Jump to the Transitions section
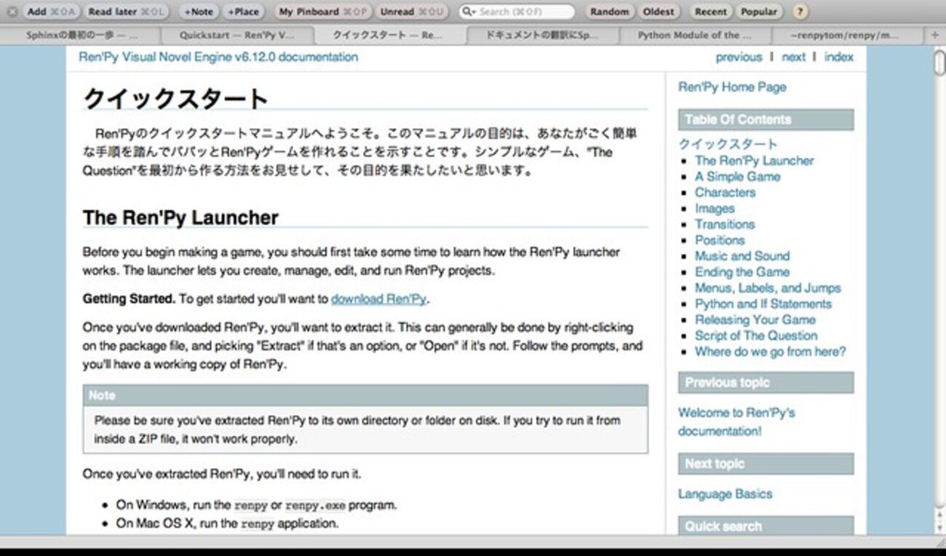Viewport: 946px width, 556px height. [725, 225]
